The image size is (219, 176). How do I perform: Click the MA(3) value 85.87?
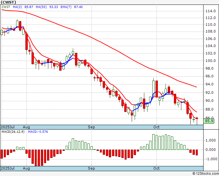coord(29,7)
